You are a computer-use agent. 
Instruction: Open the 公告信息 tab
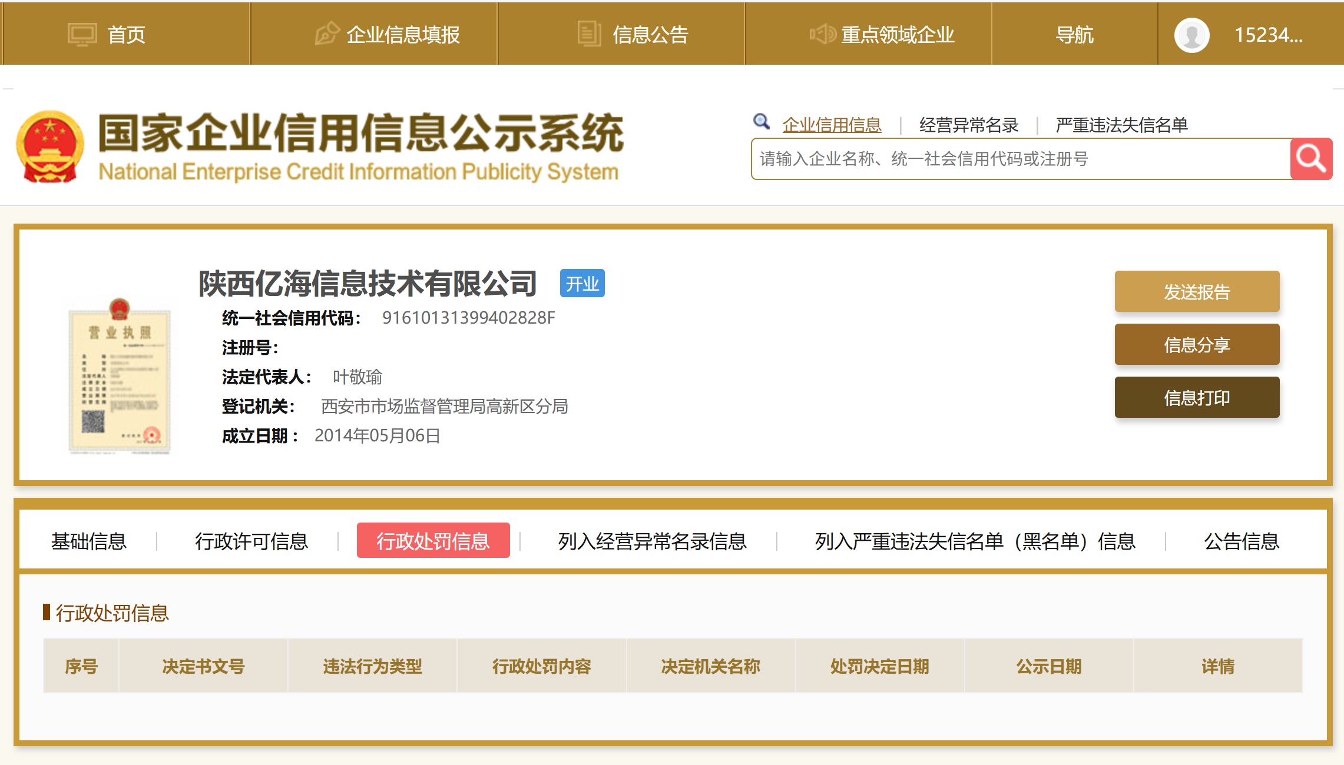coord(1241,541)
